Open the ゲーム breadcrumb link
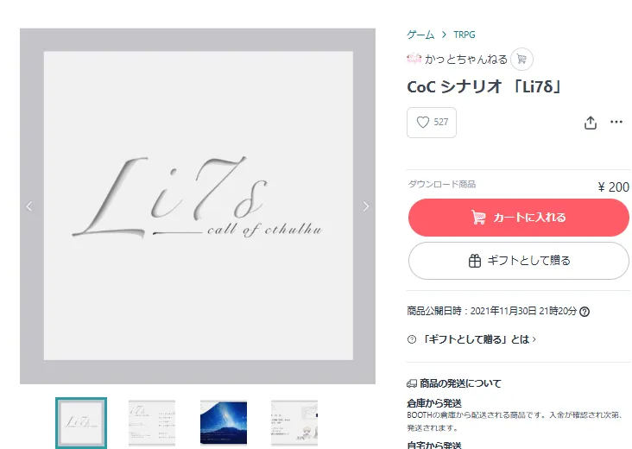Screen dimensions: 632x449 point(420,35)
